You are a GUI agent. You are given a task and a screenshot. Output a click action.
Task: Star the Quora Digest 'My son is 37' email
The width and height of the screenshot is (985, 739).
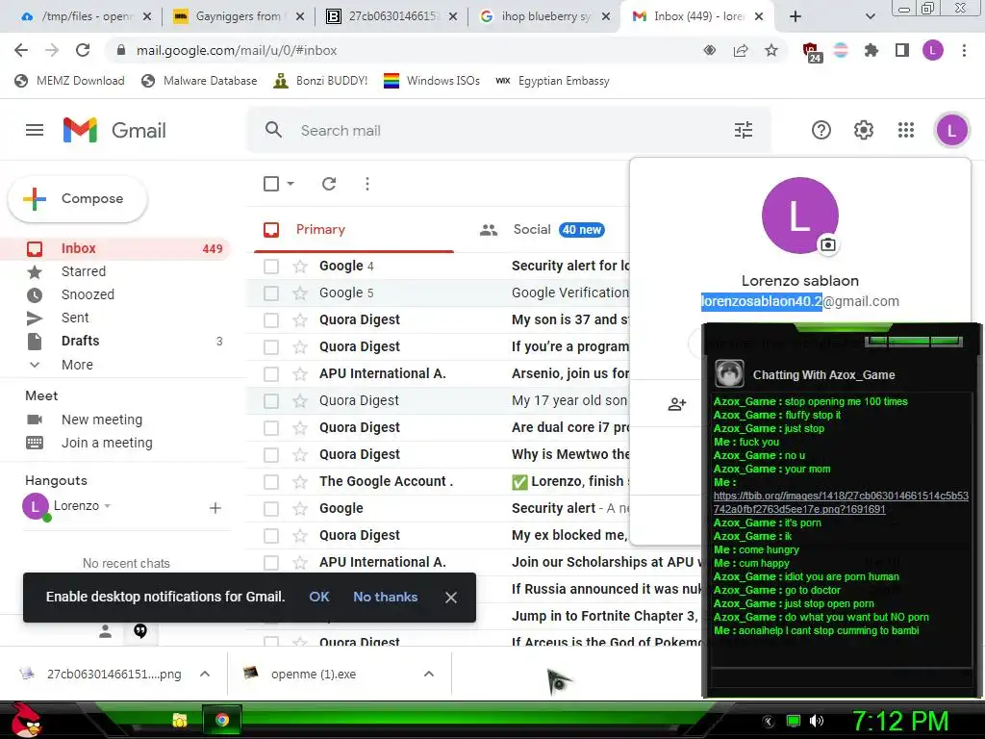tap(300, 319)
